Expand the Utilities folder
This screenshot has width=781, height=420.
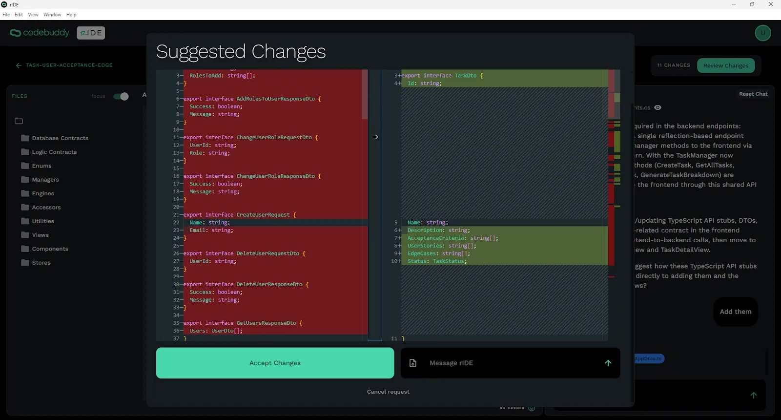click(x=38, y=221)
